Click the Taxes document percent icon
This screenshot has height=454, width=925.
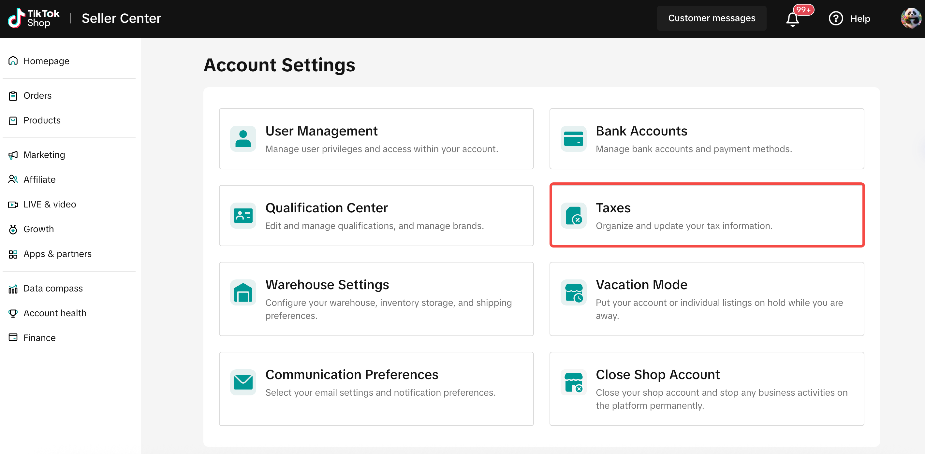tap(573, 215)
